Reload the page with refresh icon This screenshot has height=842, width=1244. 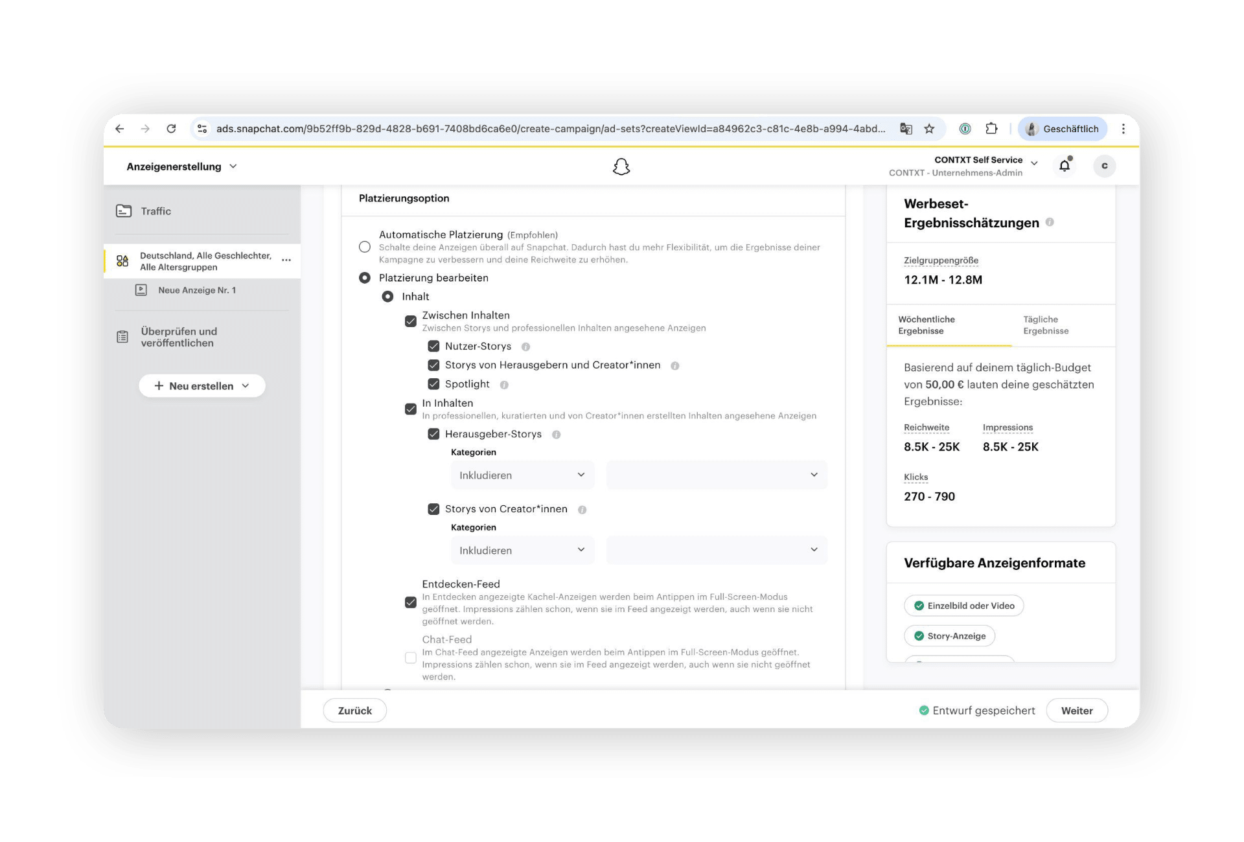[171, 129]
